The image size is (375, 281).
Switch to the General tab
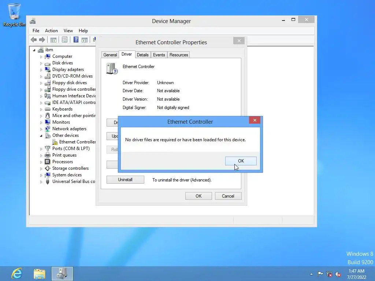[110, 55]
